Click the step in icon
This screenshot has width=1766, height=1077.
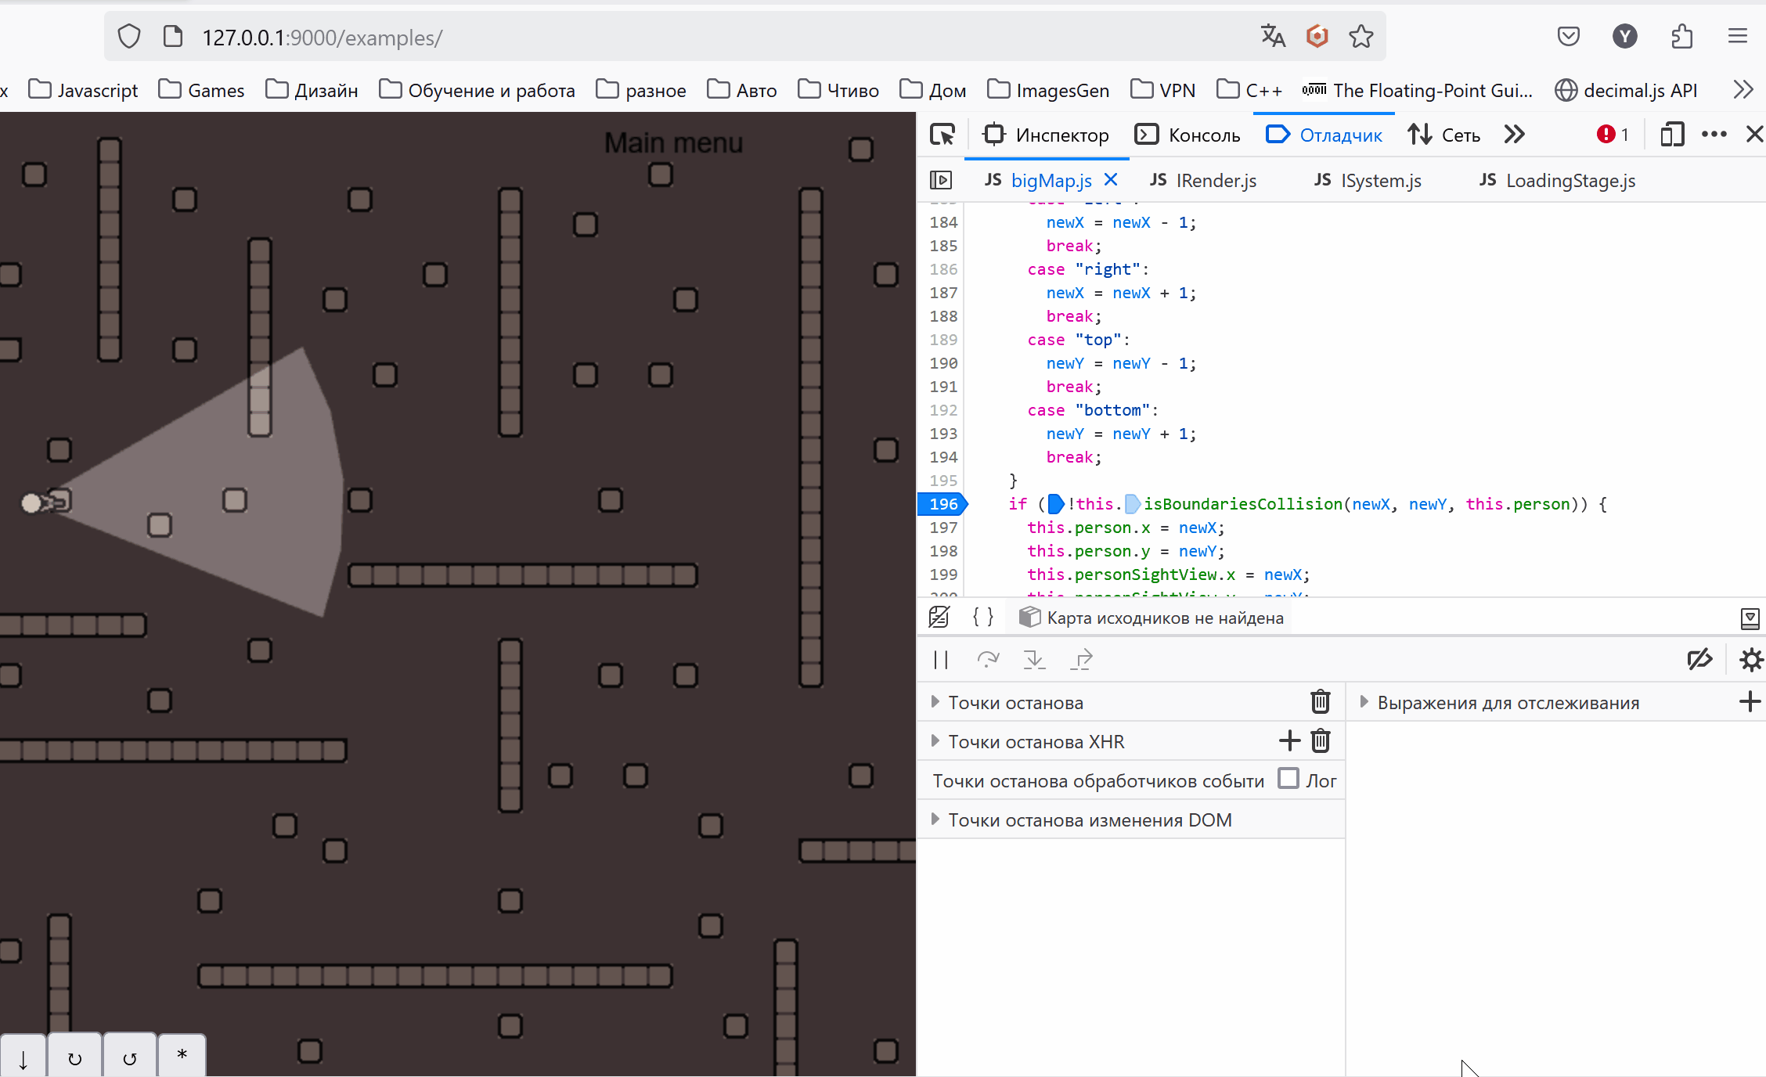point(1034,660)
